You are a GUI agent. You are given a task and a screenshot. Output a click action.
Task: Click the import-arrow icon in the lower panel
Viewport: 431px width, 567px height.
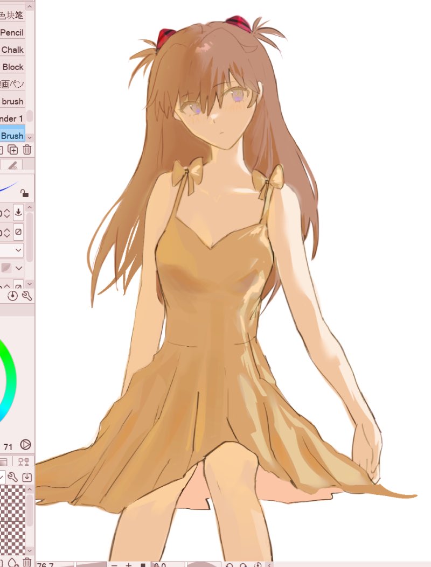click(27, 477)
